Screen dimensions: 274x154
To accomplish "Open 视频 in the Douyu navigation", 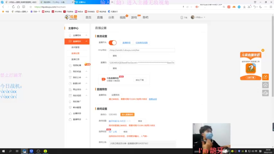I will click(x=123, y=17).
